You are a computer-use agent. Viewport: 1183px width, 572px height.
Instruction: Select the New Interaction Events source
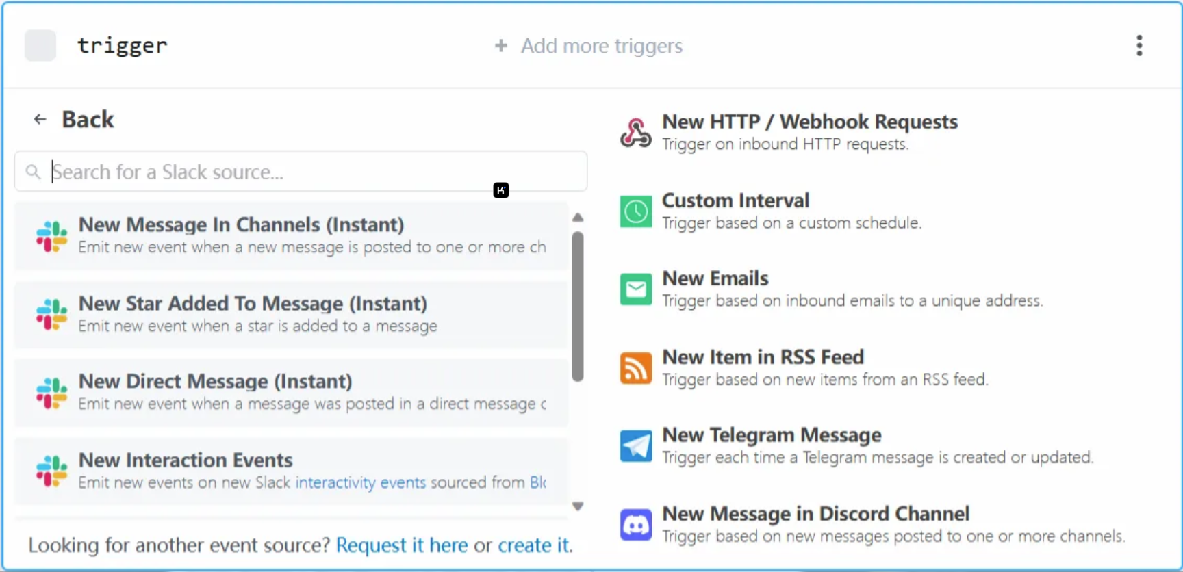pos(291,472)
